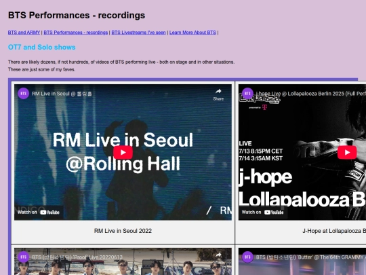Open BTS channel icon on Butter GRAMMY video
The image size is (366, 275).
tap(247, 257)
